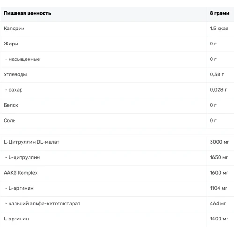This screenshot has height=234, width=234.
Task: Click the "Жиры" row label
Action: [x=11, y=44]
